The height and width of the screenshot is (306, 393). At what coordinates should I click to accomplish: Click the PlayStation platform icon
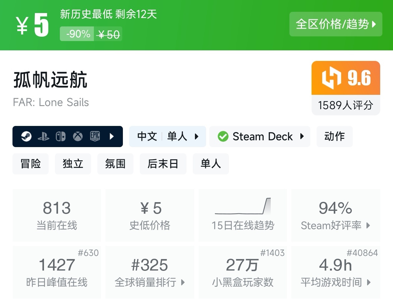(43, 137)
